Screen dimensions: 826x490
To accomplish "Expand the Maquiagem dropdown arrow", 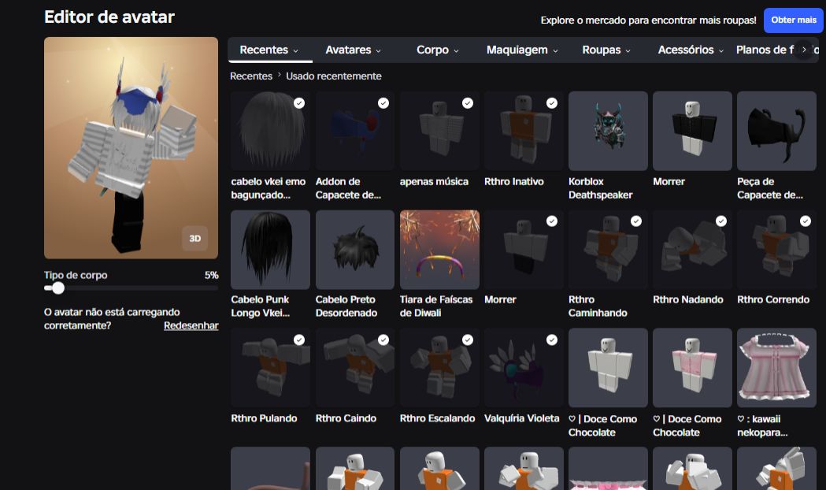I will pyautogui.click(x=555, y=51).
